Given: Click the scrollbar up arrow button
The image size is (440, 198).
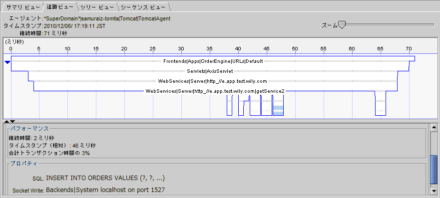Looking at the screenshot, I should [434, 127].
